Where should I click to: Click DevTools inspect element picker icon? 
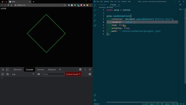point(3,69)
